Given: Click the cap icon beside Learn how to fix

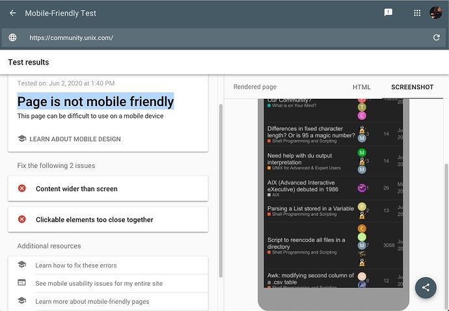Looking at the screenshot, I should (21, 264).
